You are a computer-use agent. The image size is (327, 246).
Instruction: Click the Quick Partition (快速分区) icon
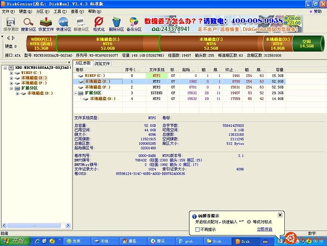(x=63, y=23)
